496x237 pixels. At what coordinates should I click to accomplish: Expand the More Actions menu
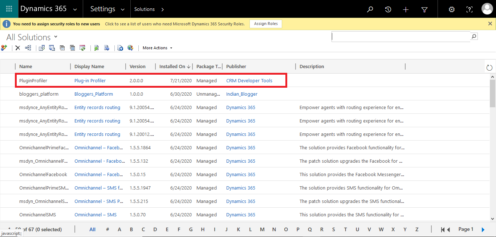pos(157,47)
